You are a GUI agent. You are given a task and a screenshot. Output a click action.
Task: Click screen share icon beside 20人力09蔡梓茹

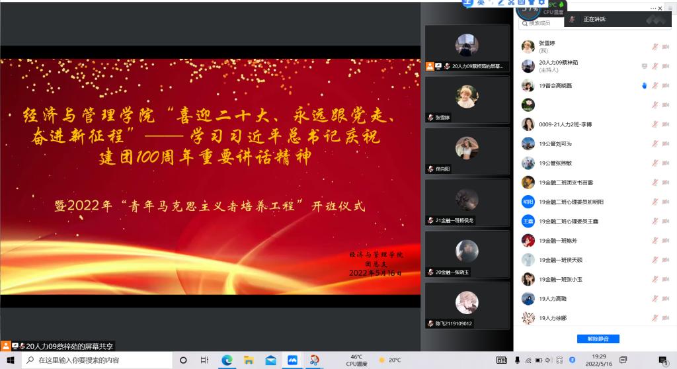[x=644, y=66]
